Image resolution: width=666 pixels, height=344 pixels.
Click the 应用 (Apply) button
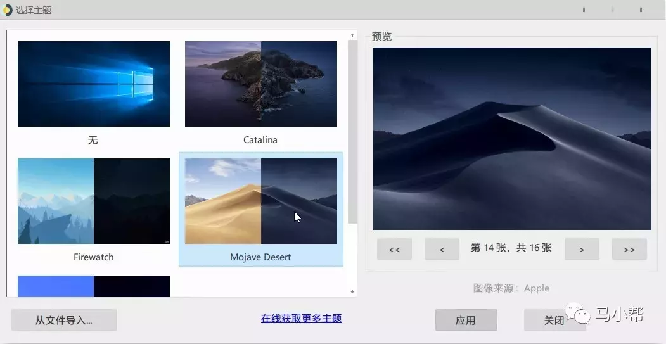click(466, 320)
